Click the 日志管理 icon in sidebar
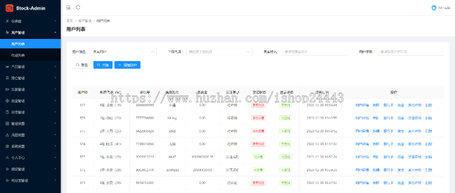Viewport: 455px width, 193px height. point(8,112)
